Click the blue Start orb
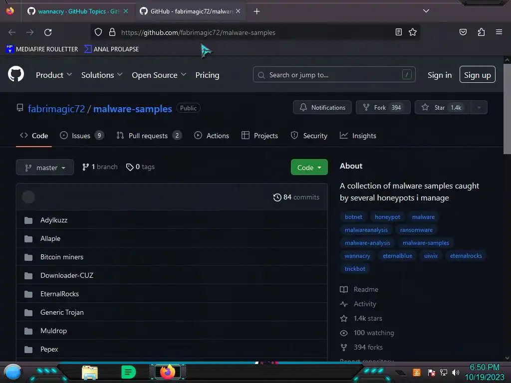The width and height of the screenshot is (511, 383). [13, 373]
